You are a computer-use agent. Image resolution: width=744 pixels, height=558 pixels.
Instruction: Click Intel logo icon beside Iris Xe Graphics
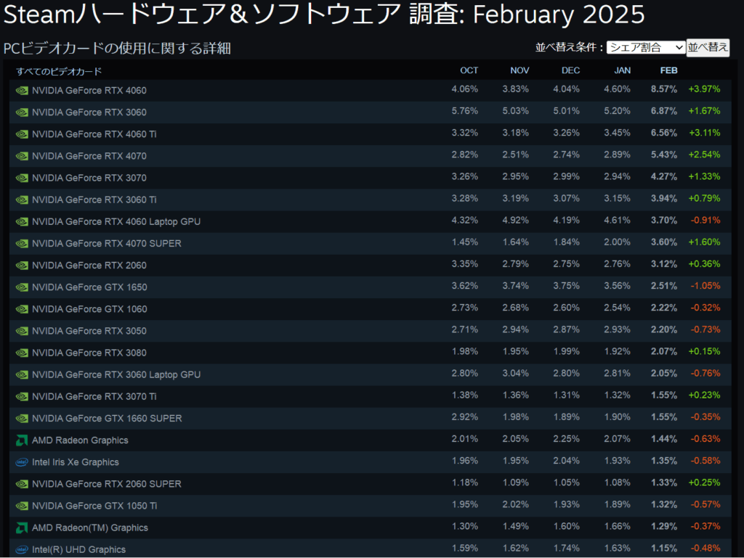click(22, 462)
